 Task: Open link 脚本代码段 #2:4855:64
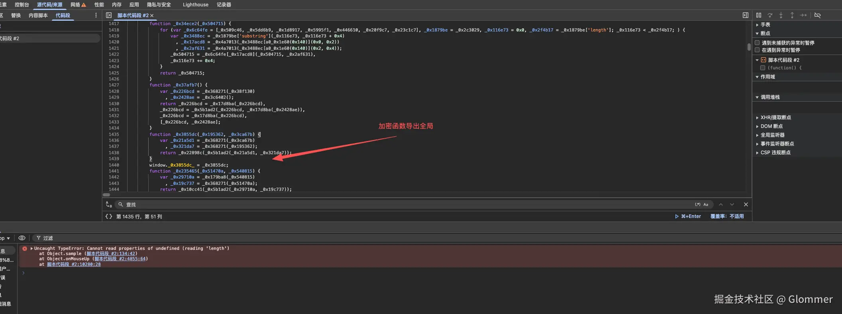pyautogui.click(x=120, y=259)
